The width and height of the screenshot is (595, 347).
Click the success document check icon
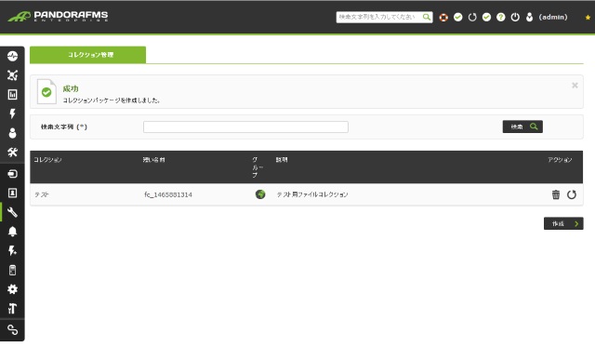(46, 91)
